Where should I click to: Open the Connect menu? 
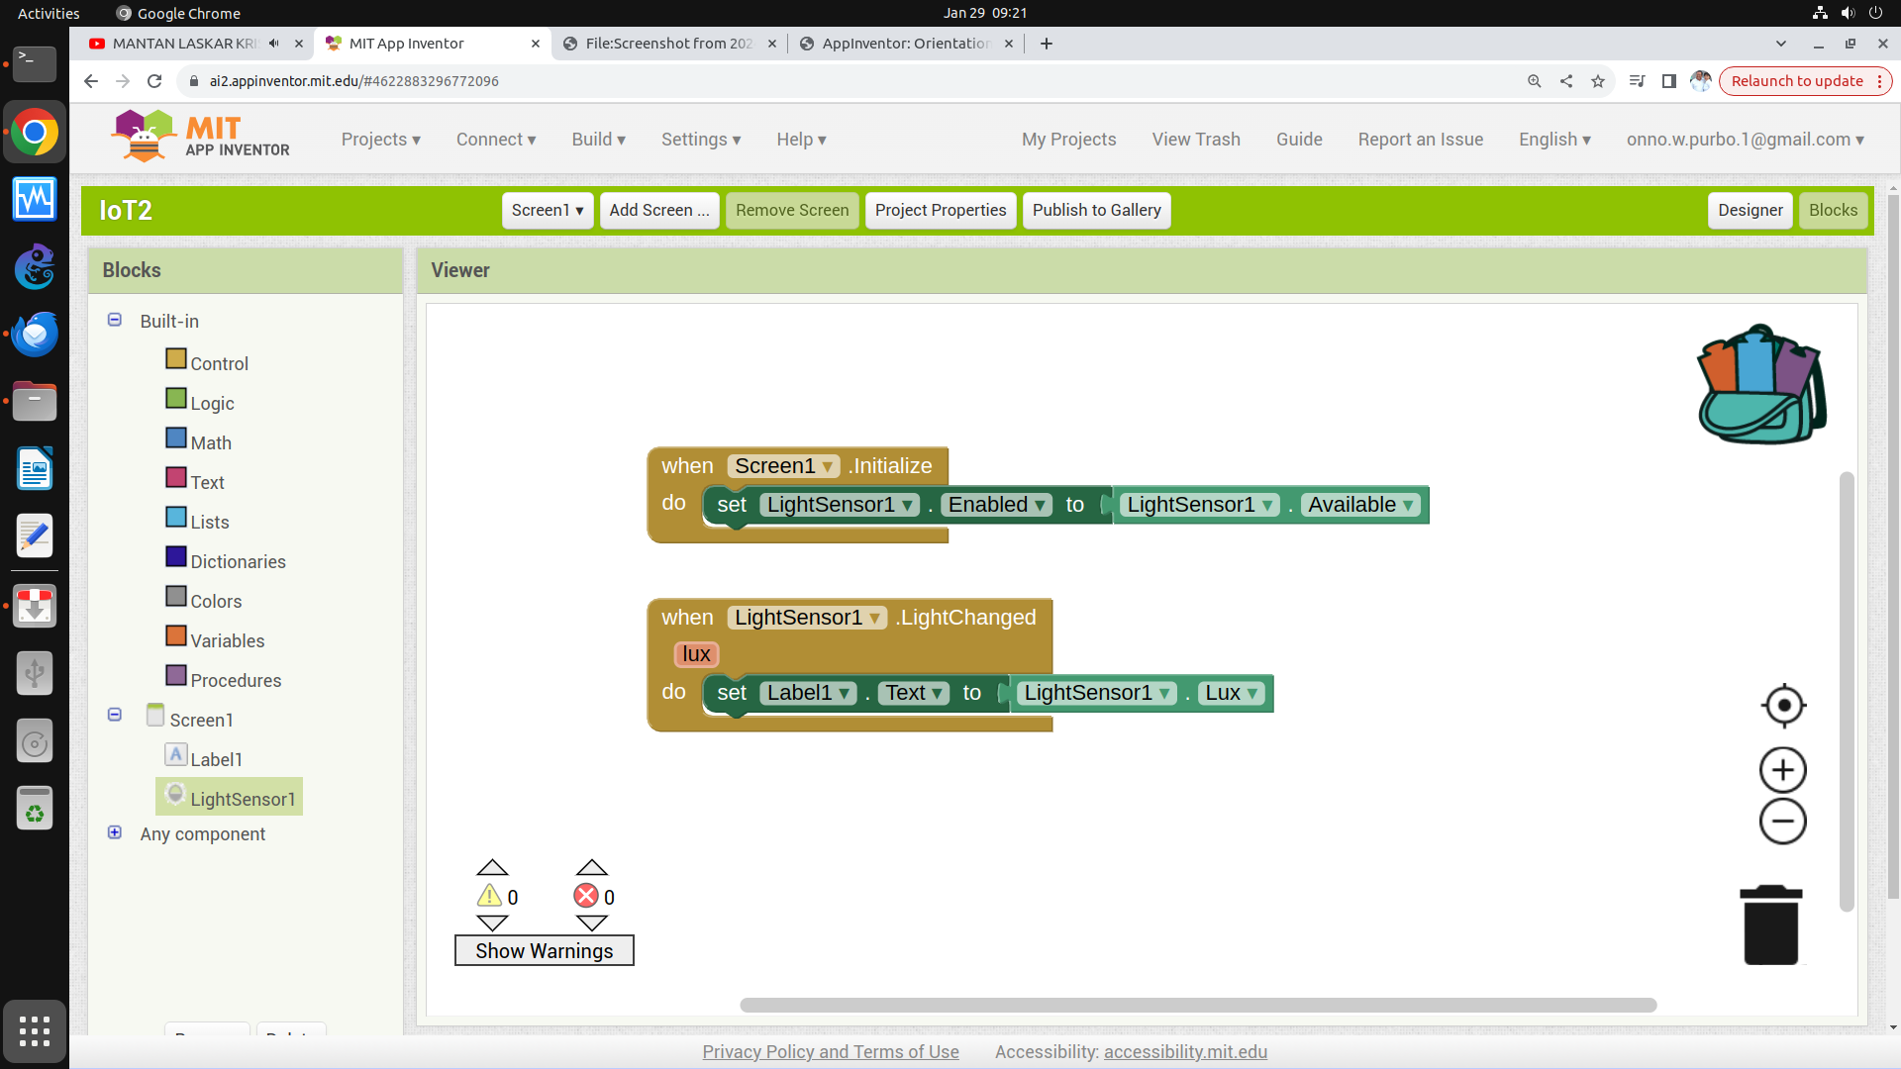pyautogui.click(x=495, y=140)
